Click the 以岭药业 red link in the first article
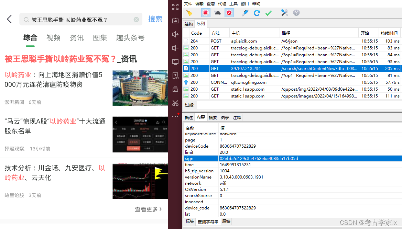Screen dimensions: 402x229 pyautogui.click(x=18, y=74)
